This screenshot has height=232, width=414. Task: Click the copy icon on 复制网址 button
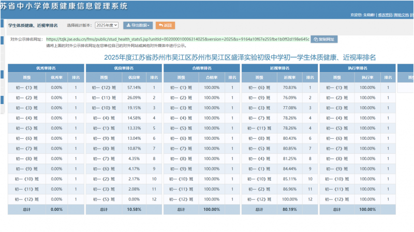(x=316, y=39)
